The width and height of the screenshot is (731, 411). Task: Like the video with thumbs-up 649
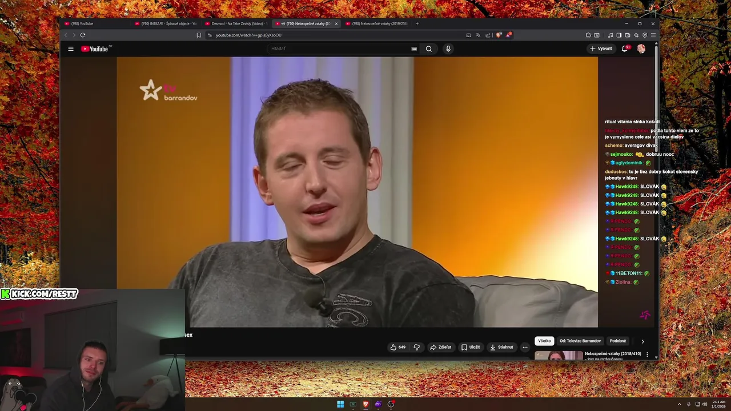(397, 347)
